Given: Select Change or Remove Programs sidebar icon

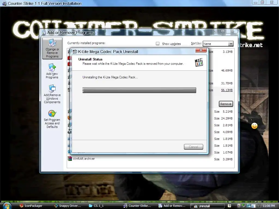Looking at the screenshot, I should pos(52,48).
